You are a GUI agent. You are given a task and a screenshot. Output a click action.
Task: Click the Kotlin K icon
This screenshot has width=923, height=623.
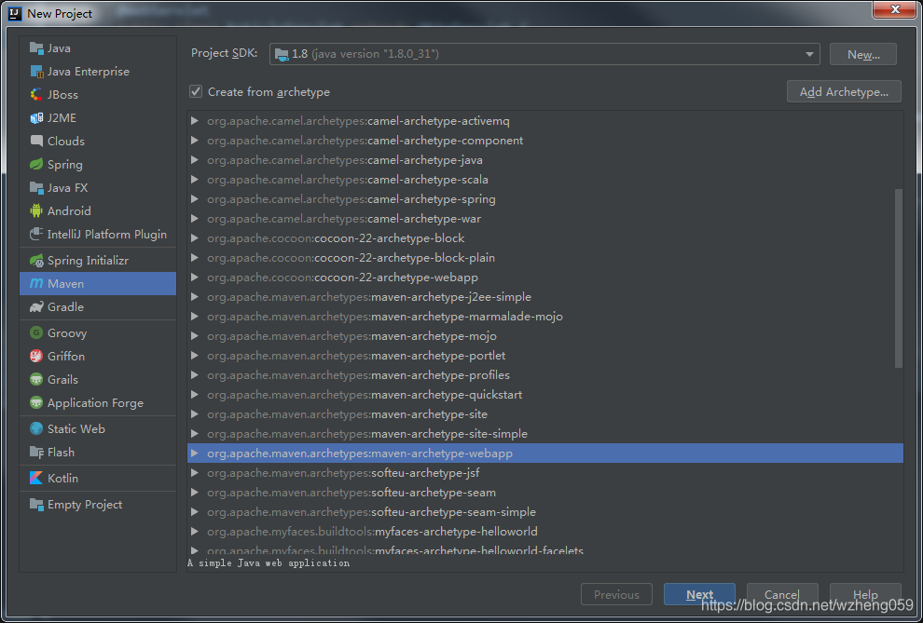36,479
